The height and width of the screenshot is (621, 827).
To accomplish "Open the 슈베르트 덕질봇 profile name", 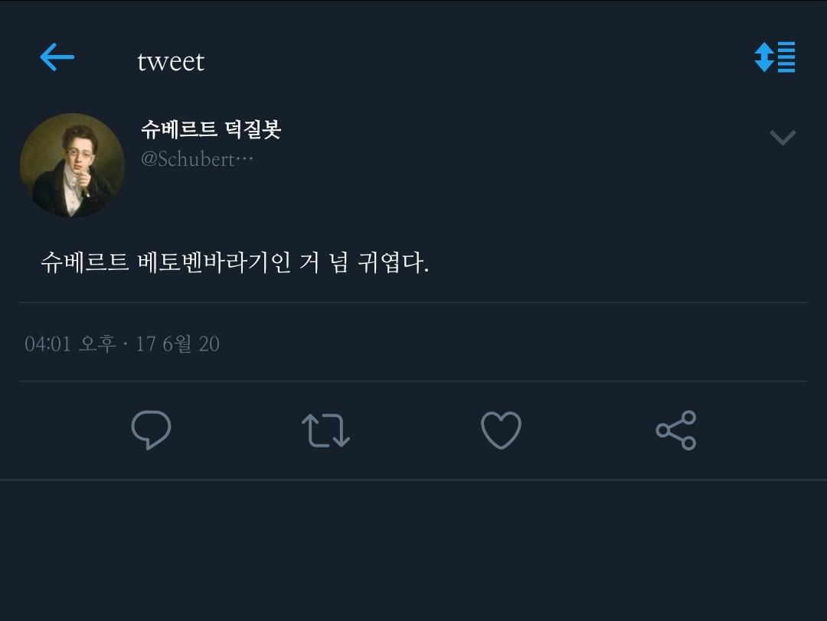I will [211, 130].
